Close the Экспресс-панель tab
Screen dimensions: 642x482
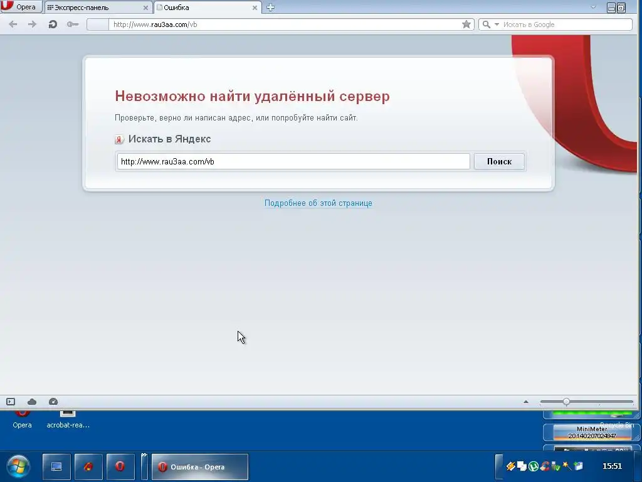(145, 8)
